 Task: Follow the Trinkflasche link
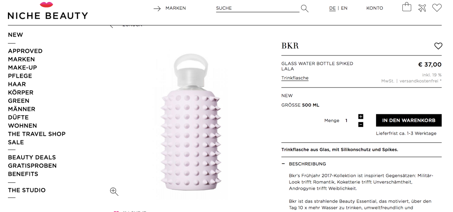click(295, 78)
